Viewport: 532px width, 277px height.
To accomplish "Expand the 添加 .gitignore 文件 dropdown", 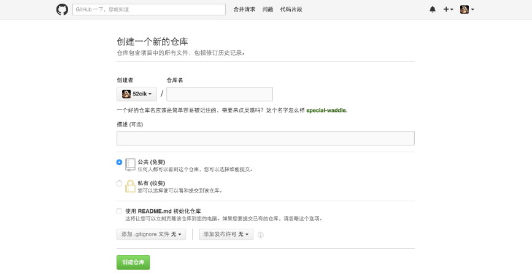I will point(151,234).
